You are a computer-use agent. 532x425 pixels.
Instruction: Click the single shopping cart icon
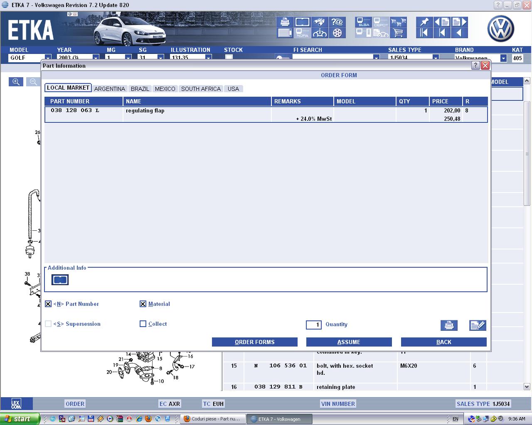[x=398, y=33]
